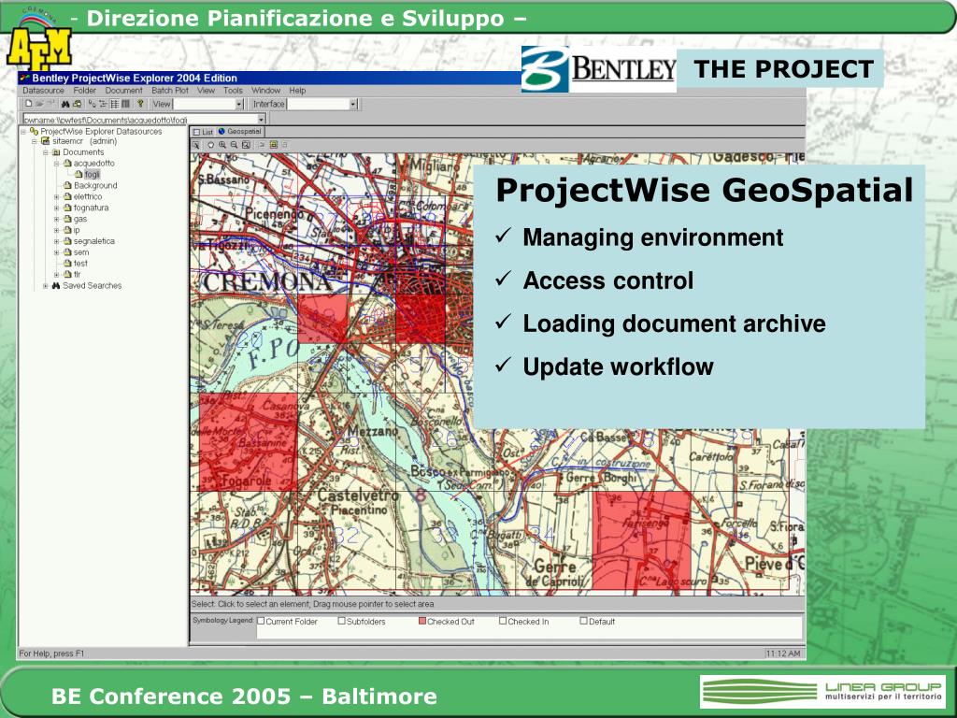The image size is (957, 718).
Task: Click the Documents folder icon in tree
Action: [56, 152]
